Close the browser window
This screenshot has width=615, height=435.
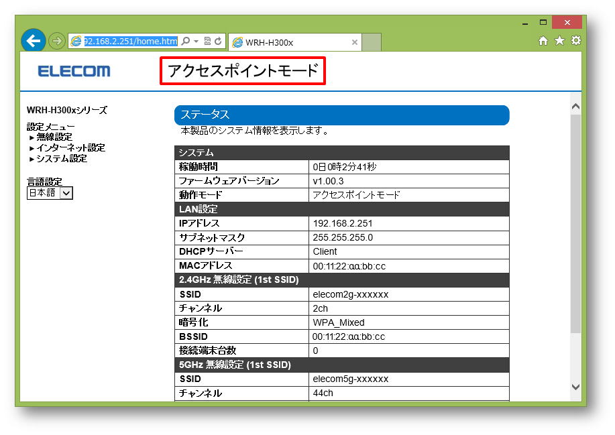click(x=567, y=22)
